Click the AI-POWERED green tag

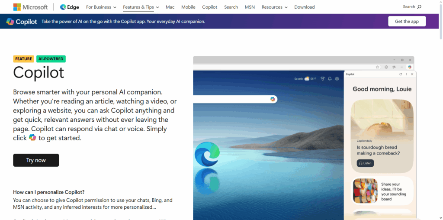click(51, 59)
